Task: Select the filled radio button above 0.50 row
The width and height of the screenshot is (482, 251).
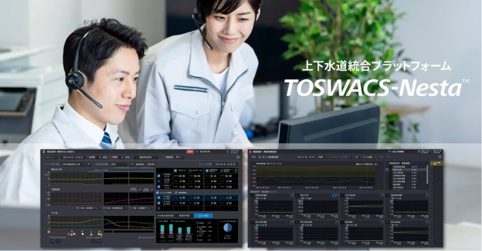Action: click(158, 192)
